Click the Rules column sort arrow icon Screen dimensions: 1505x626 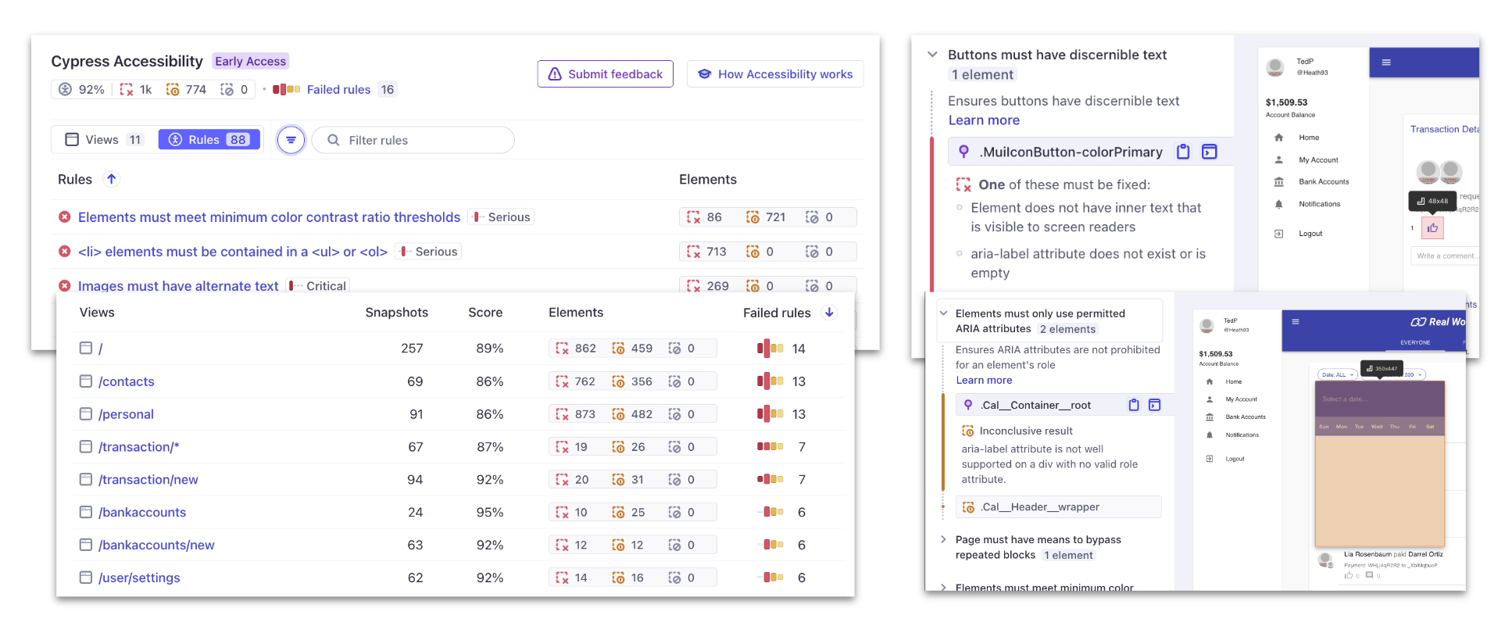(112, 179)
